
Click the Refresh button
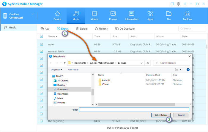coord(102,29)
